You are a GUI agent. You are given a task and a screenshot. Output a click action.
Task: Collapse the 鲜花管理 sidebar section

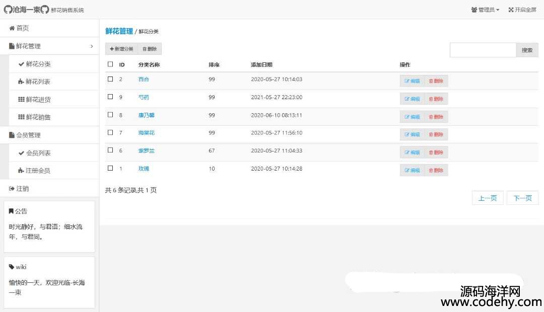coord(49,46)
